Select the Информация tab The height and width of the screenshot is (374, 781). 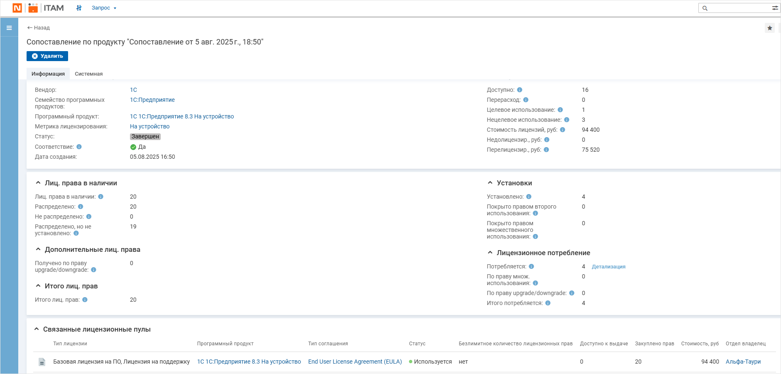pyautogui.click(x=48, y=74)
